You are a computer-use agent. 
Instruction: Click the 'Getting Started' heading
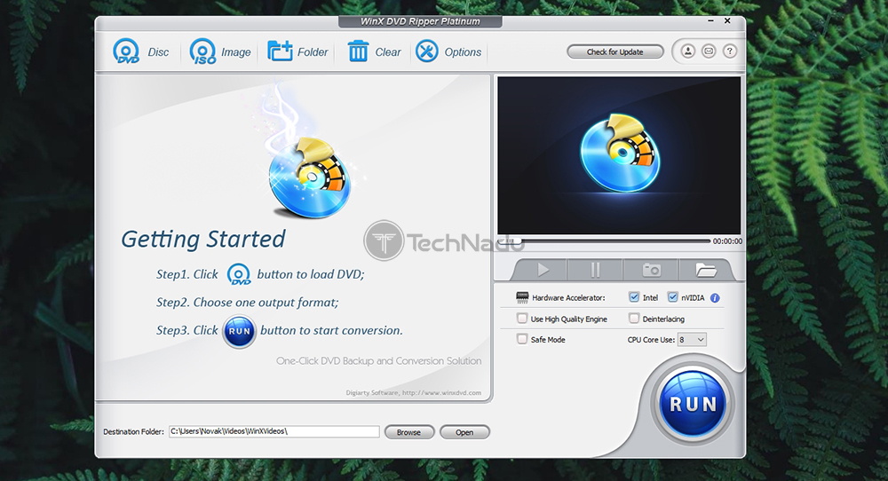coord(203,240)
